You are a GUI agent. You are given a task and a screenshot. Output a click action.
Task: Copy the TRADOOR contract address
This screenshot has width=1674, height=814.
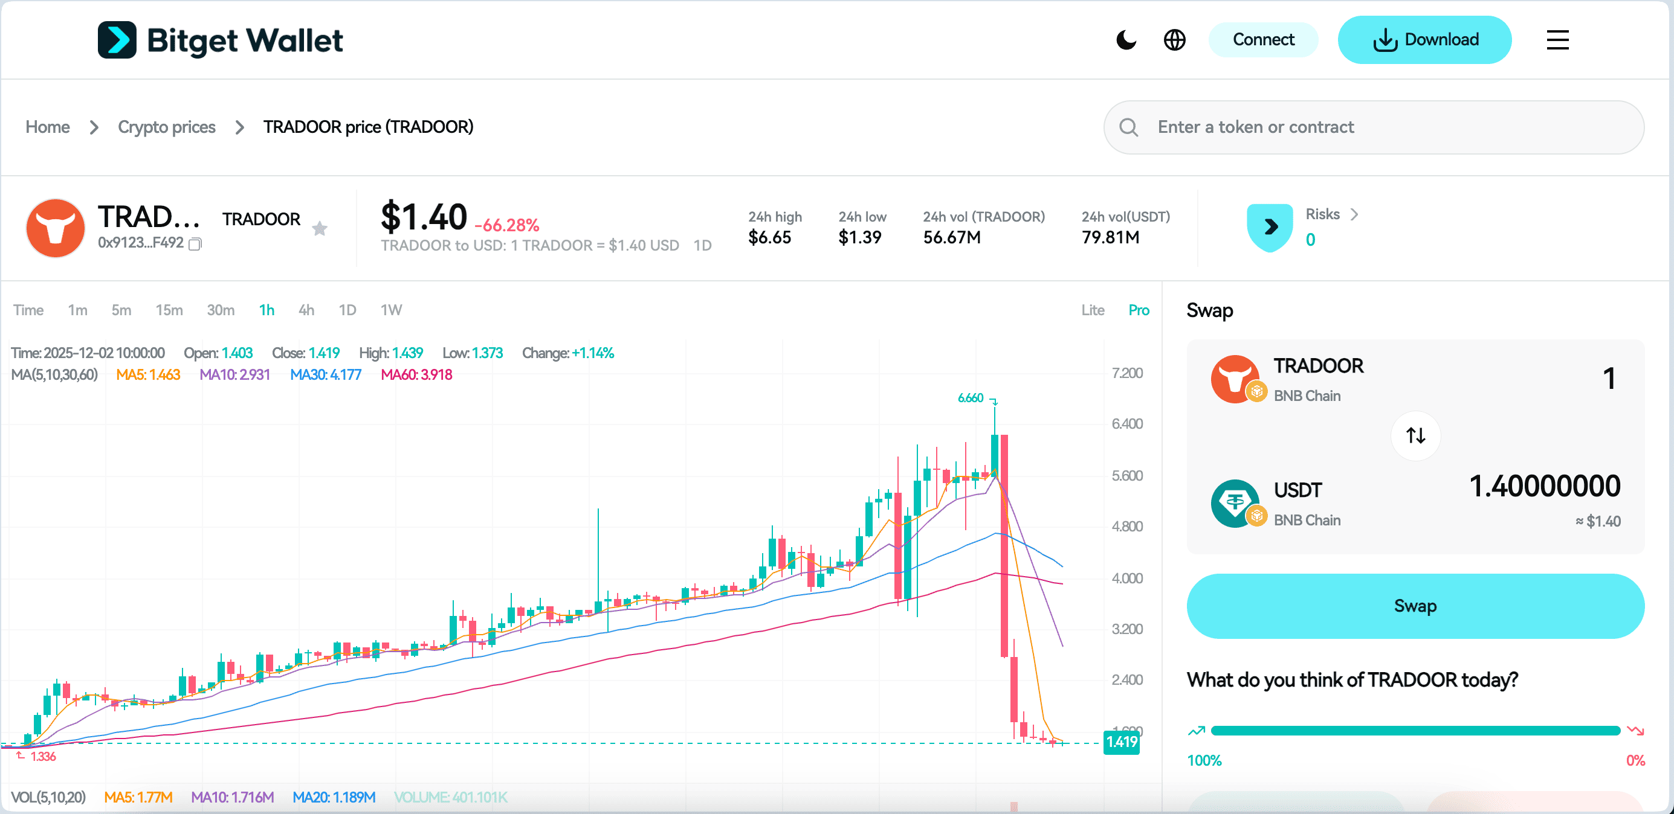195,245
